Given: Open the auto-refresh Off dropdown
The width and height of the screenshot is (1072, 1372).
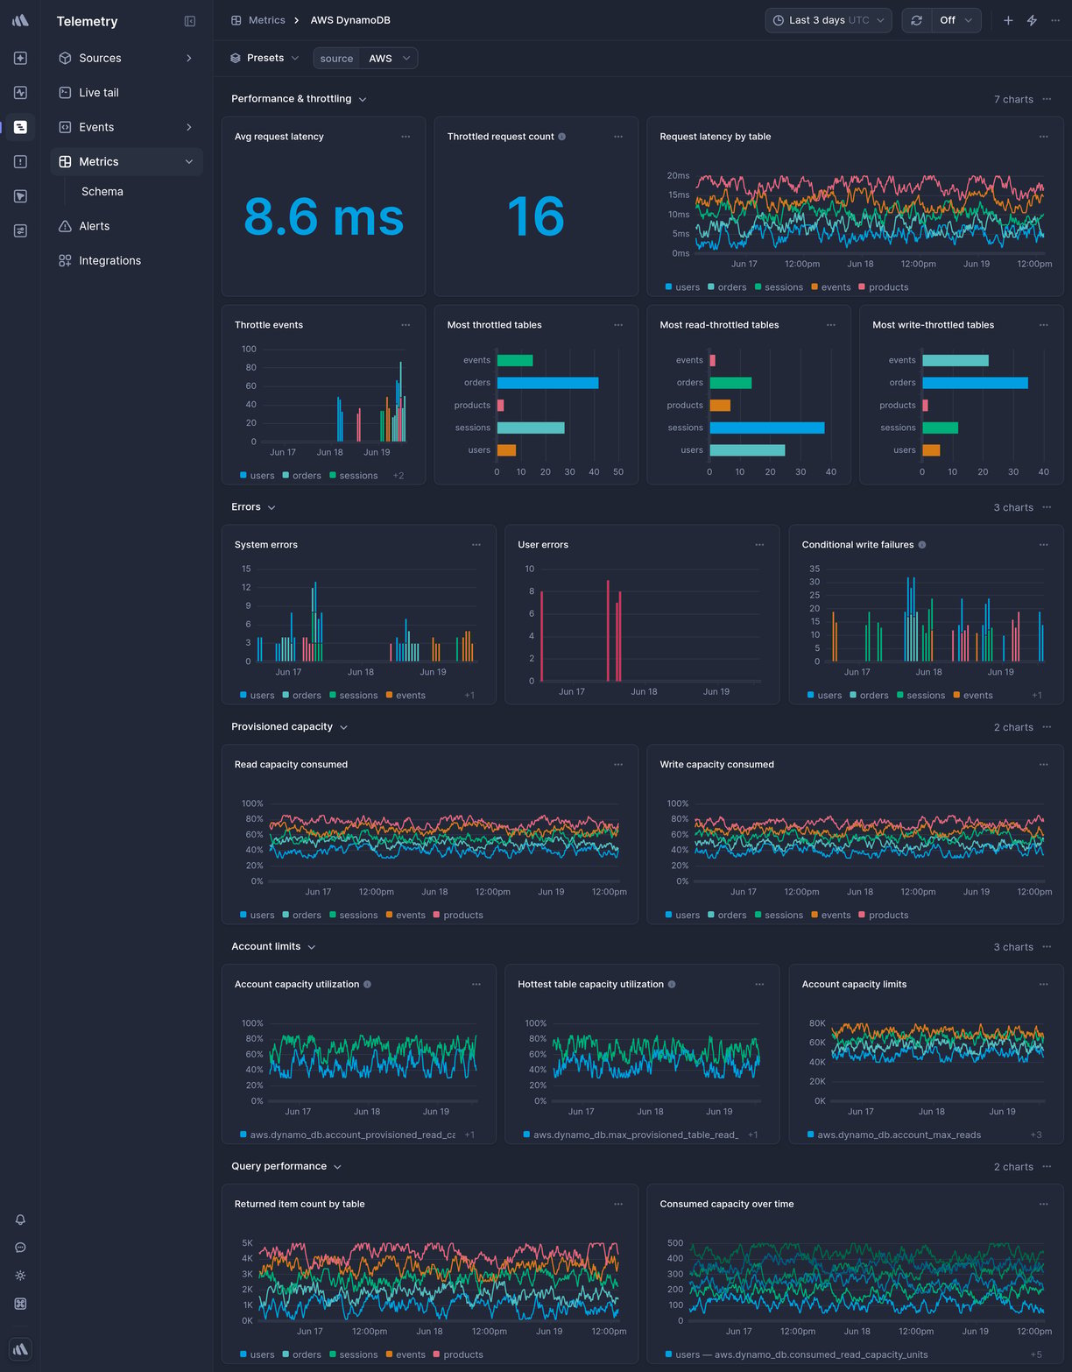Looking at the screenshot, I should [x=956, y=20].
